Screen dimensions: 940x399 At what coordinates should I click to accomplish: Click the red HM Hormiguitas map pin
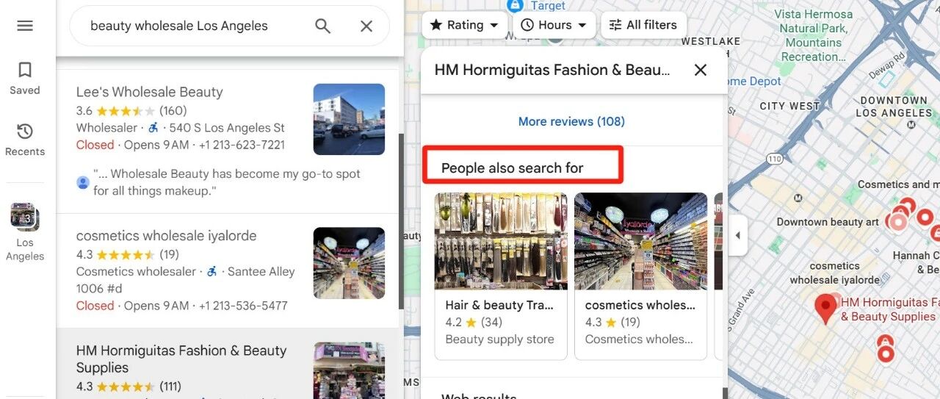coord(826,309)
